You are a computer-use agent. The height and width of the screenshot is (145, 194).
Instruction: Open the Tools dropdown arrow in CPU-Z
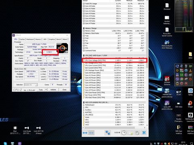pyautogui.click(x=46, y=89)
